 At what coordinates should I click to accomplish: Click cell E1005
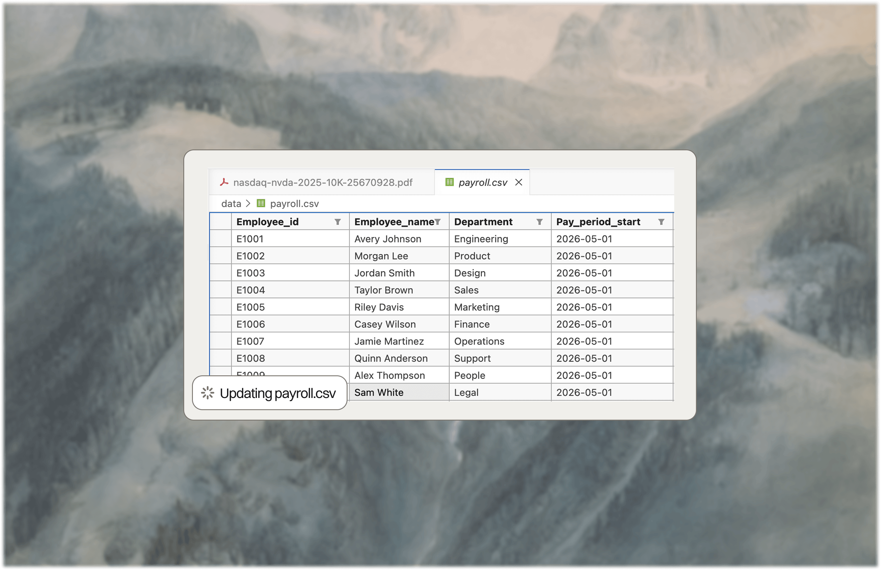click(x=290, y=307)
